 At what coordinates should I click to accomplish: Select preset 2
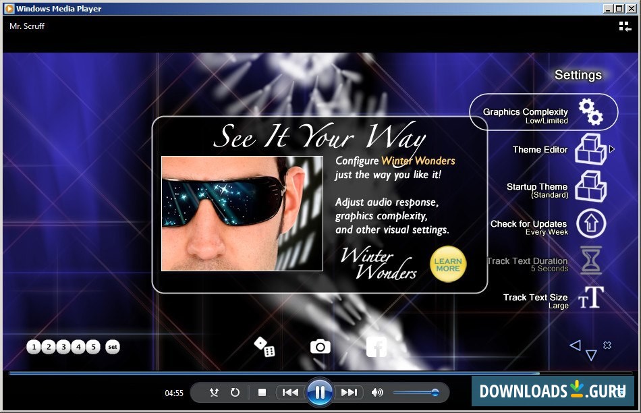tap(49, 347)
